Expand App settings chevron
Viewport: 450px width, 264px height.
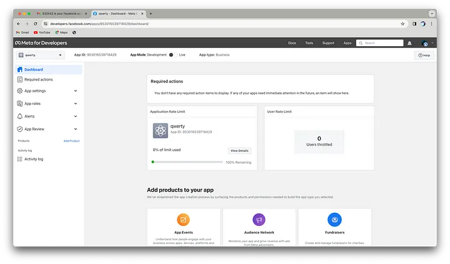point(76,91)
